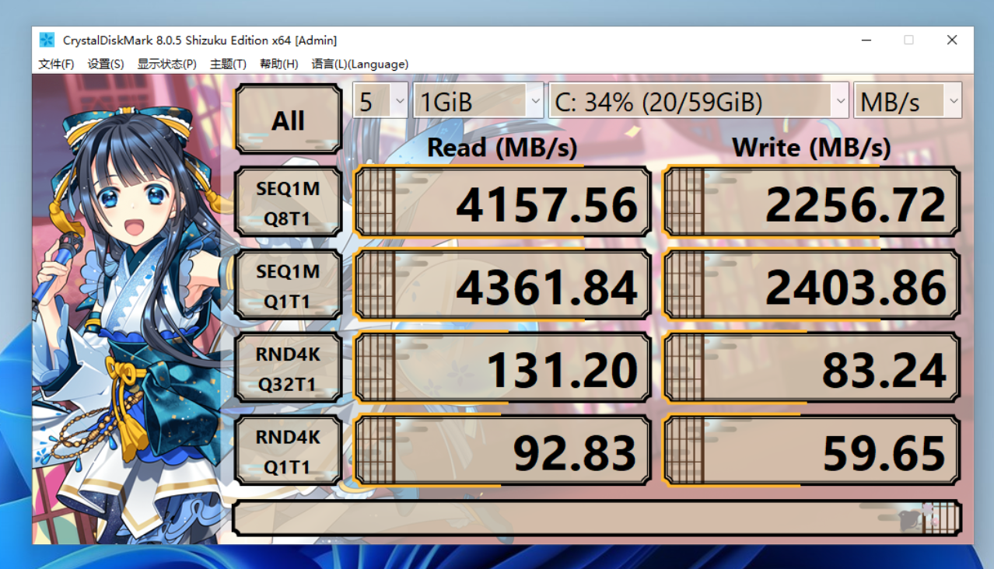The width and height of the screenshot is (994, 569).
Task: Open the 语言(L)(Language) menu
Action: 360,64
